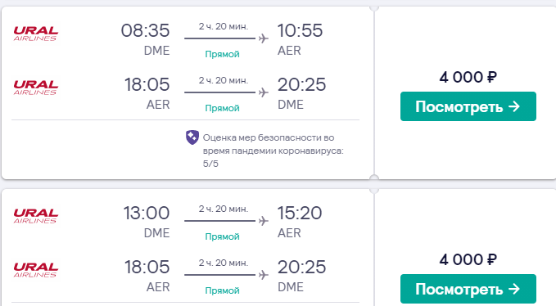Click the 20:25 arrival in second card
556x306 pixels.
pyautogui.click(x=301, y=267)
